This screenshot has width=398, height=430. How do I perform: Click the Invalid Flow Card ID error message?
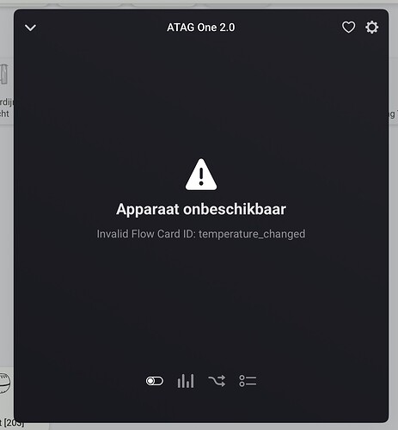pyautogui.click(x=201, y=234)
